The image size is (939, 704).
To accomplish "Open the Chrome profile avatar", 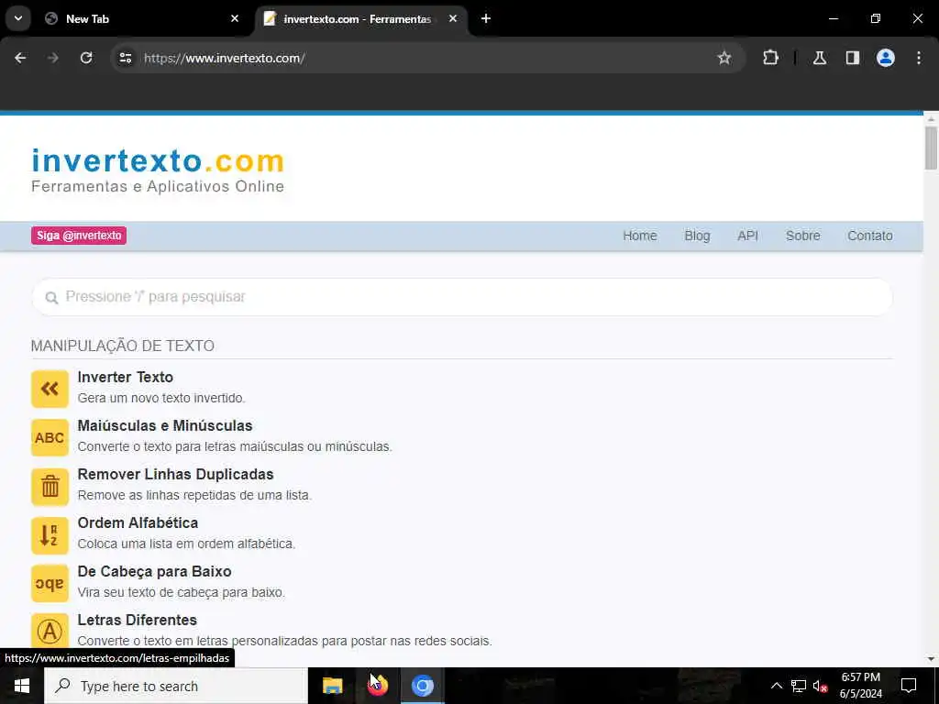I will click(886, 58).
